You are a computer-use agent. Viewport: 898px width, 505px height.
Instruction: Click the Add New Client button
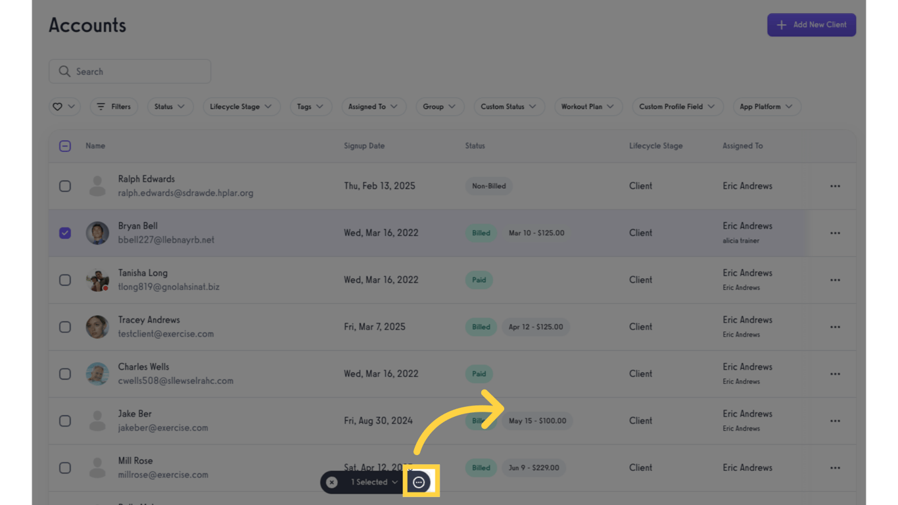811,25
